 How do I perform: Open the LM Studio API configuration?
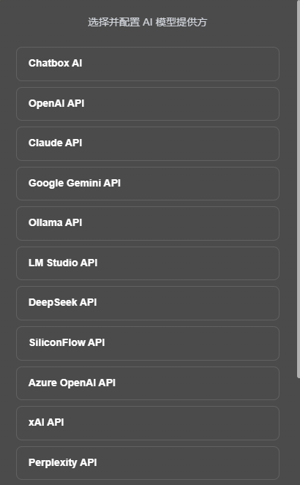[x=148, y=263]
